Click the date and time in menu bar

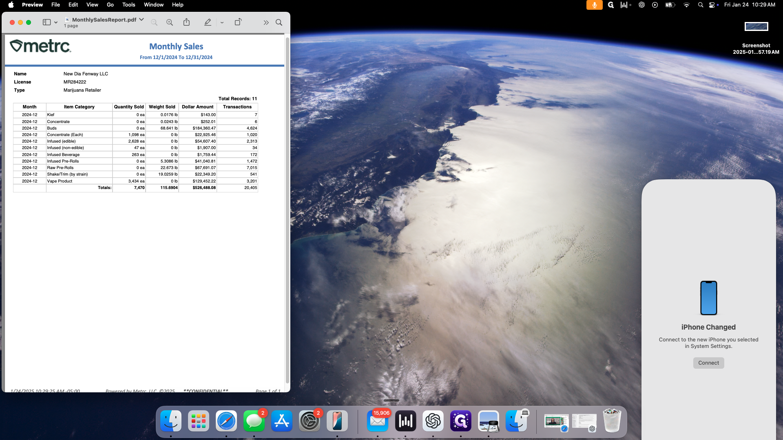[750, 5]
